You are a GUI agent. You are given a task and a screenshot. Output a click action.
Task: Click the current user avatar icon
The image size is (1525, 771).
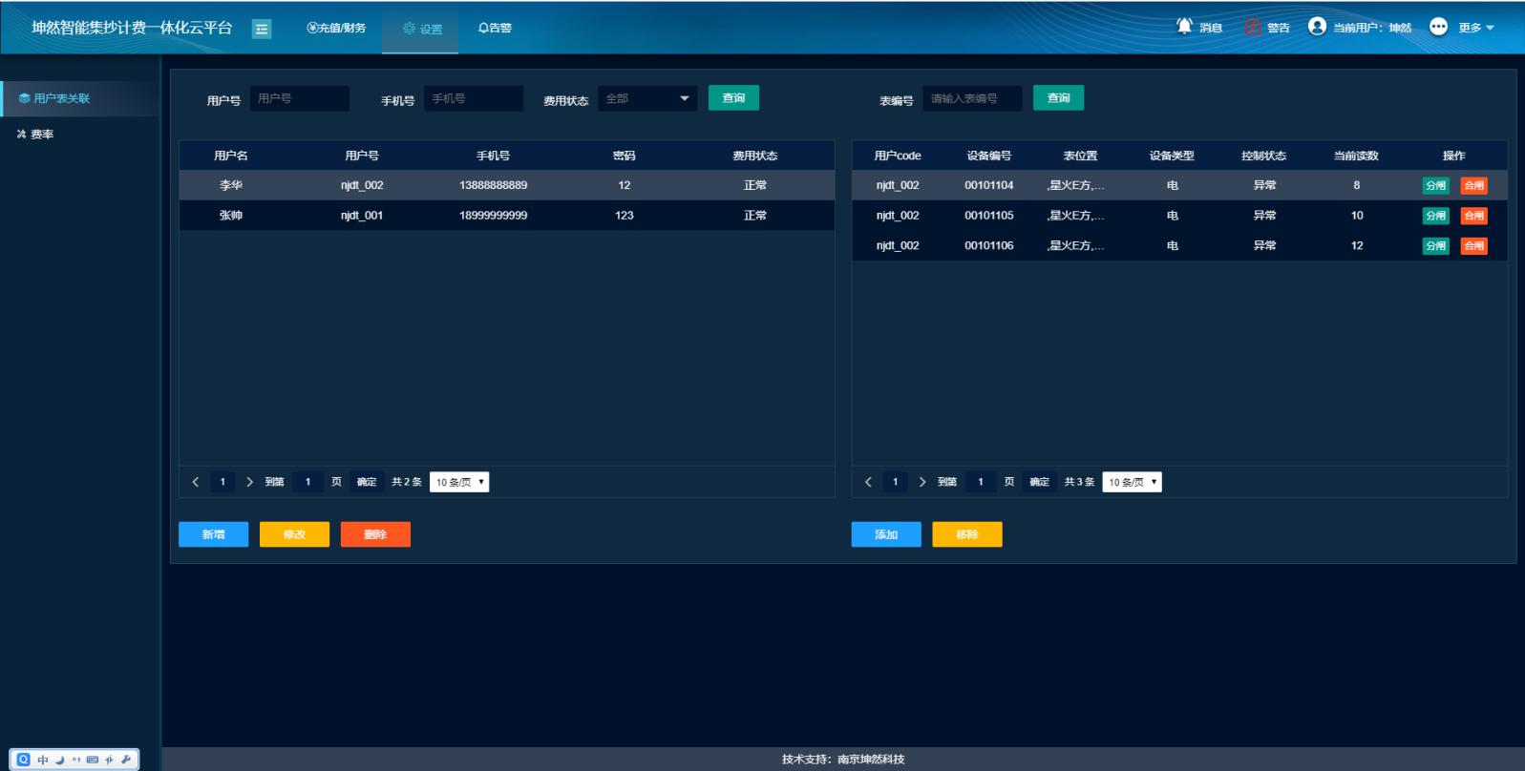coord(1317,27)
